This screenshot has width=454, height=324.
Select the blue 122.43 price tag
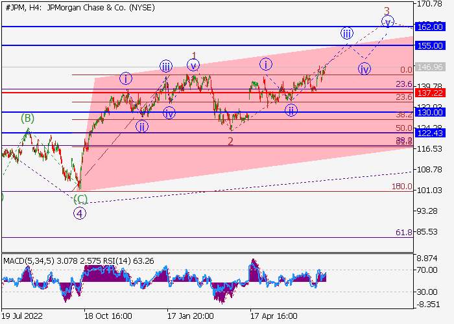pyautogui.click(x=430, y=133)
